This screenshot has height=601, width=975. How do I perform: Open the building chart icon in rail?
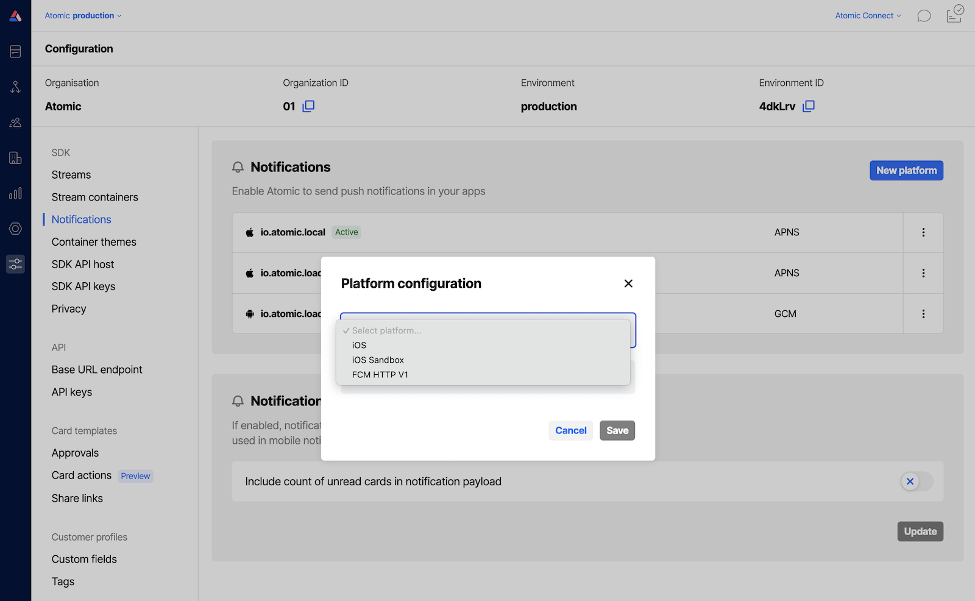[x=15, y=158]
